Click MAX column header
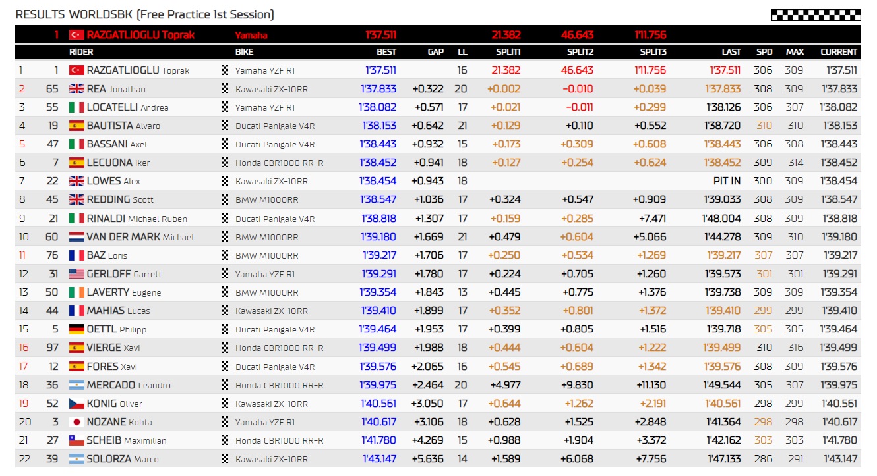The image size is (877, 476). point(795,51)
